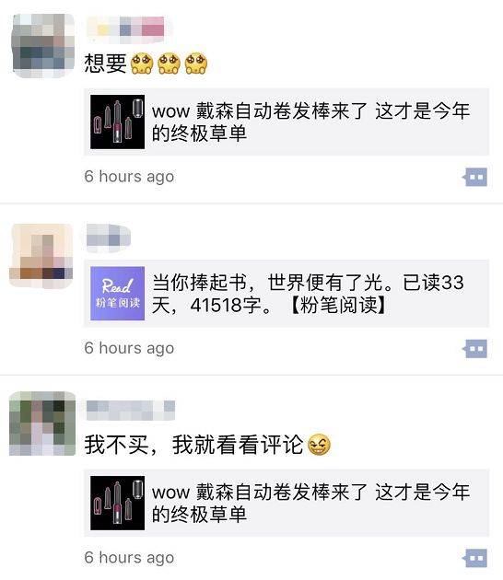Open comment menu icon on second post

(475, 349)
